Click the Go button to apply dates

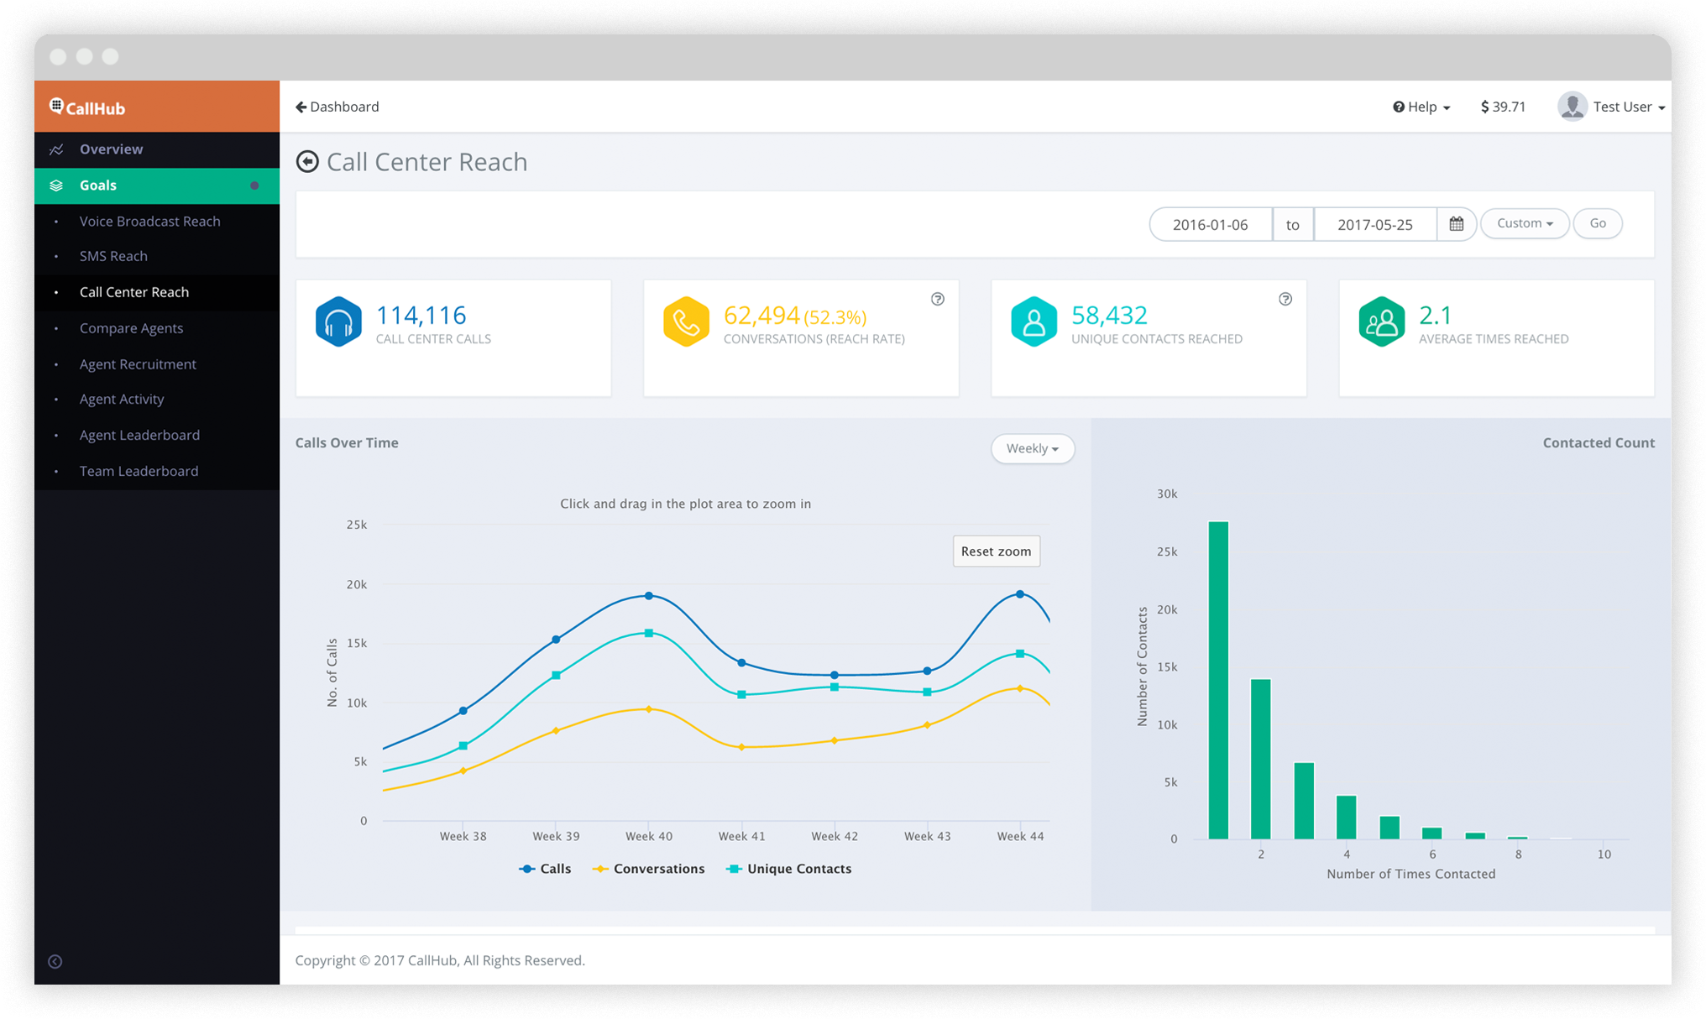(x=1597, y=223)
